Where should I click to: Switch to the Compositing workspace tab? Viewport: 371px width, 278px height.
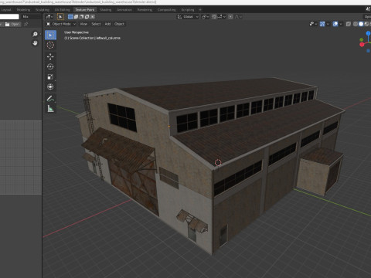point(166,10)
